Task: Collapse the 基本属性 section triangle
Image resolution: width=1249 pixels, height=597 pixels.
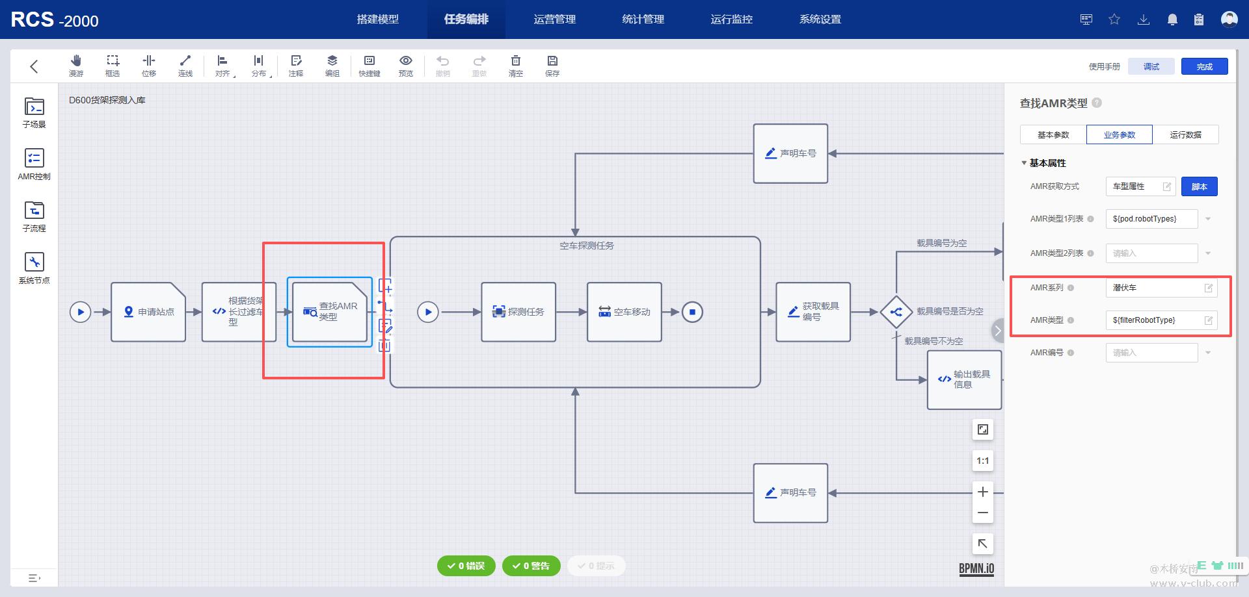Action: [x=1024, y=163]
